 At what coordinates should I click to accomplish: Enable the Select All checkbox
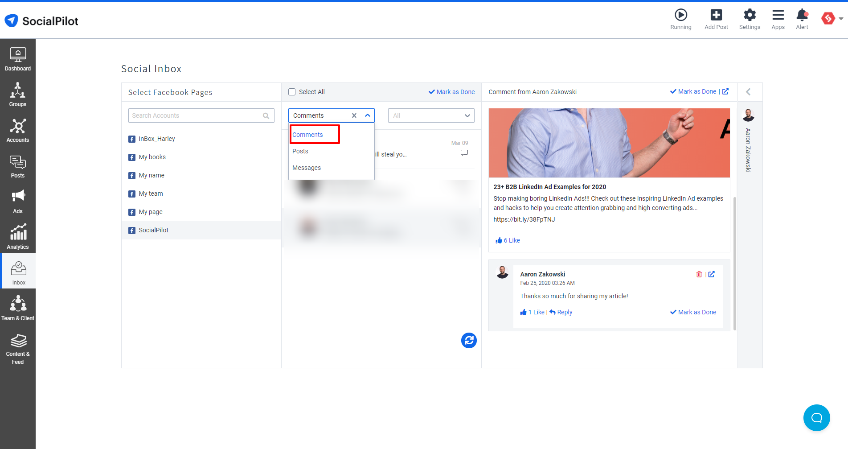pos(292,91)
